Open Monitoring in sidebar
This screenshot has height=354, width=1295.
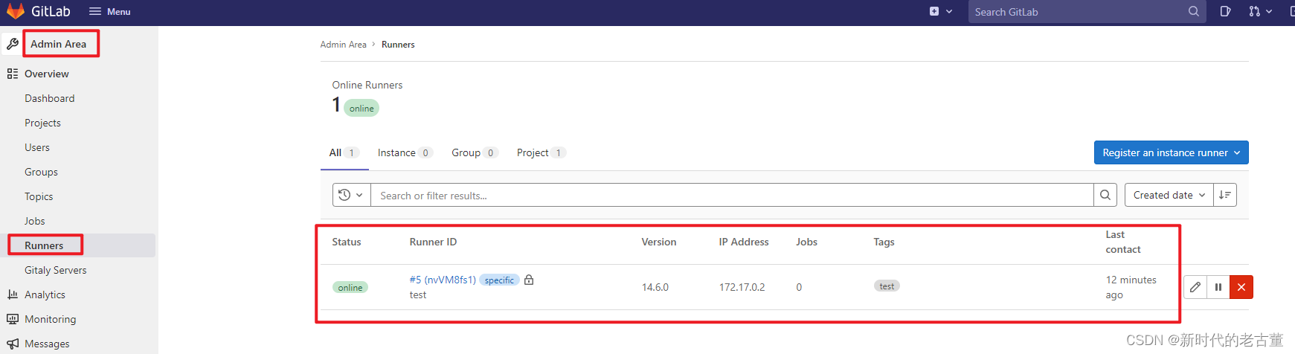[50, 319]
